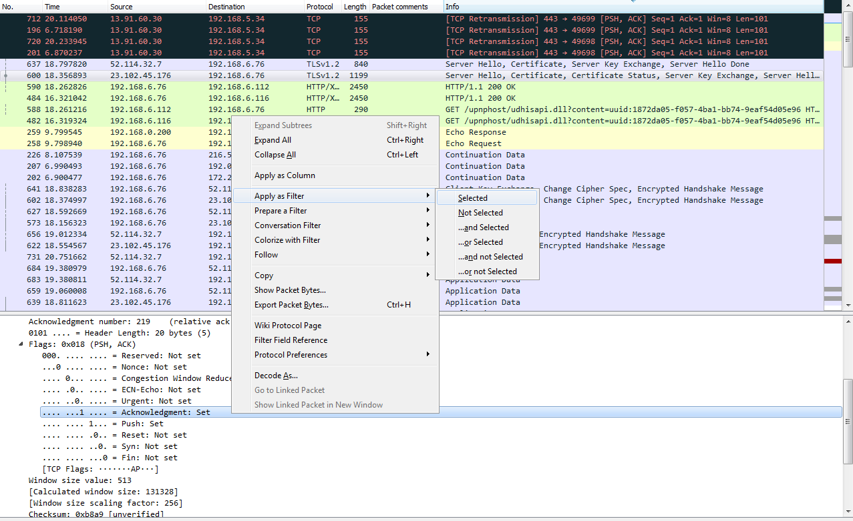This screenshot has height=521, width=853.
Task: Sort by the Time column header
Action: [52, 7]
